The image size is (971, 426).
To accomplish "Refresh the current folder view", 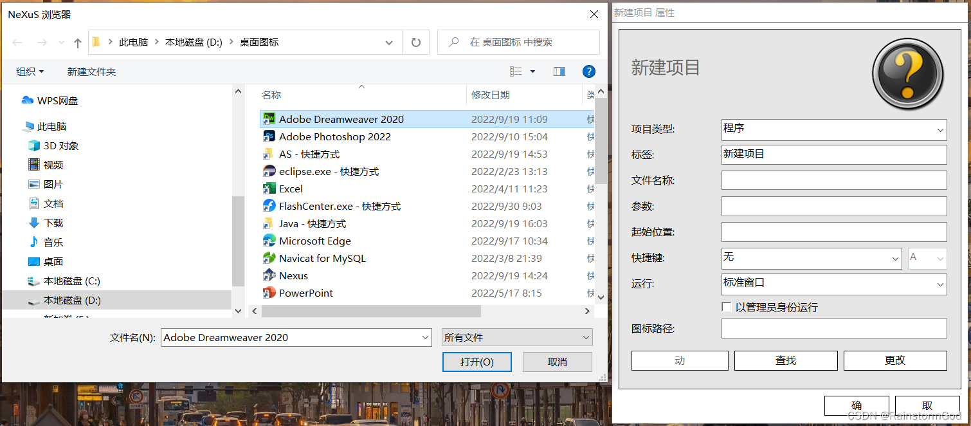I will pos(416,42).
